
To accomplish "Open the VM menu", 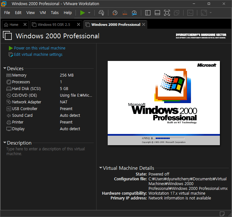I will [x=43, y=13].
